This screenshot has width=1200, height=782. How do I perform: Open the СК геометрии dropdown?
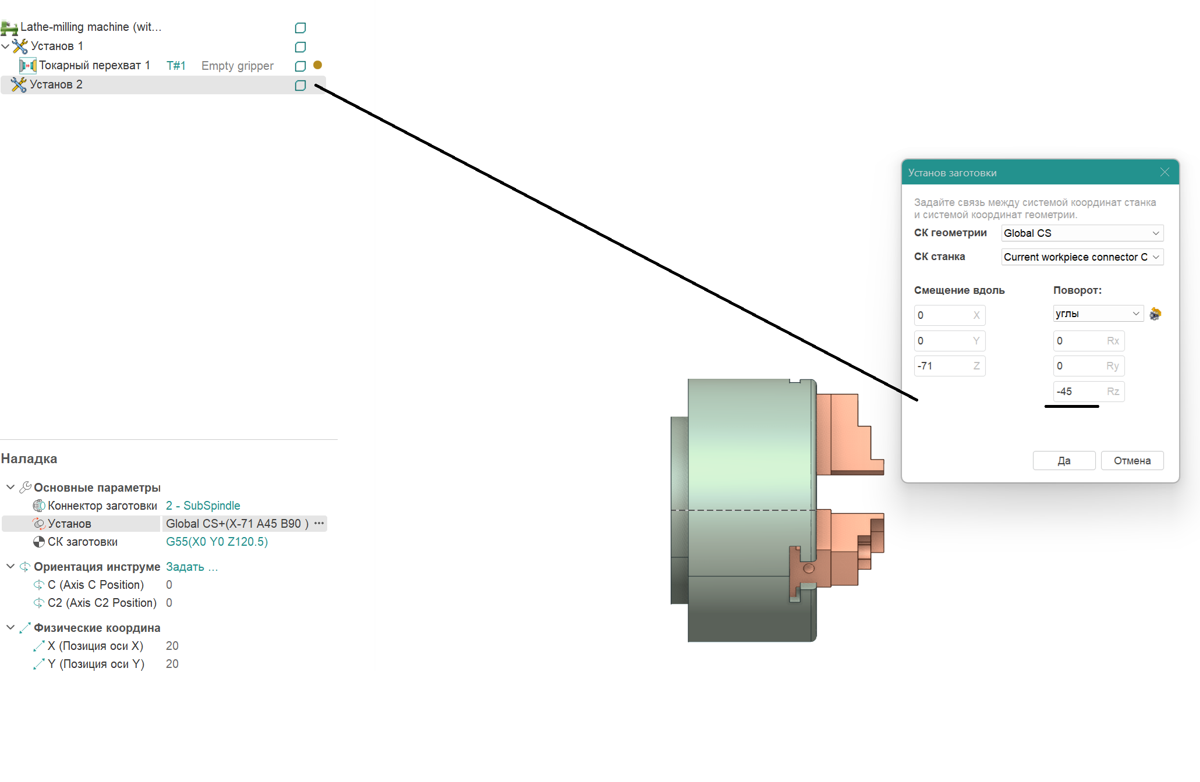tap(1082, 233)
